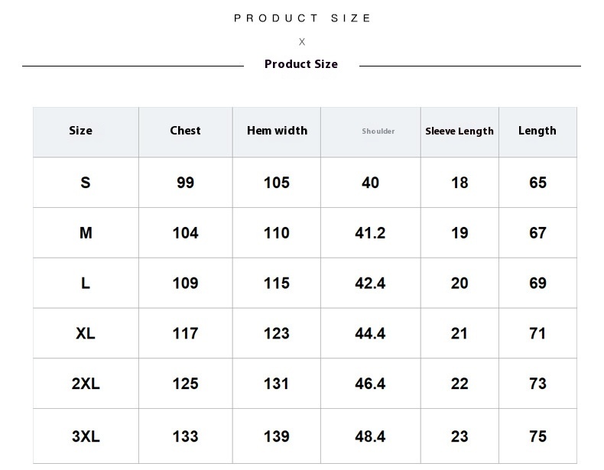Select the S size row label
The image size is (604, 470).
(86, 183)
